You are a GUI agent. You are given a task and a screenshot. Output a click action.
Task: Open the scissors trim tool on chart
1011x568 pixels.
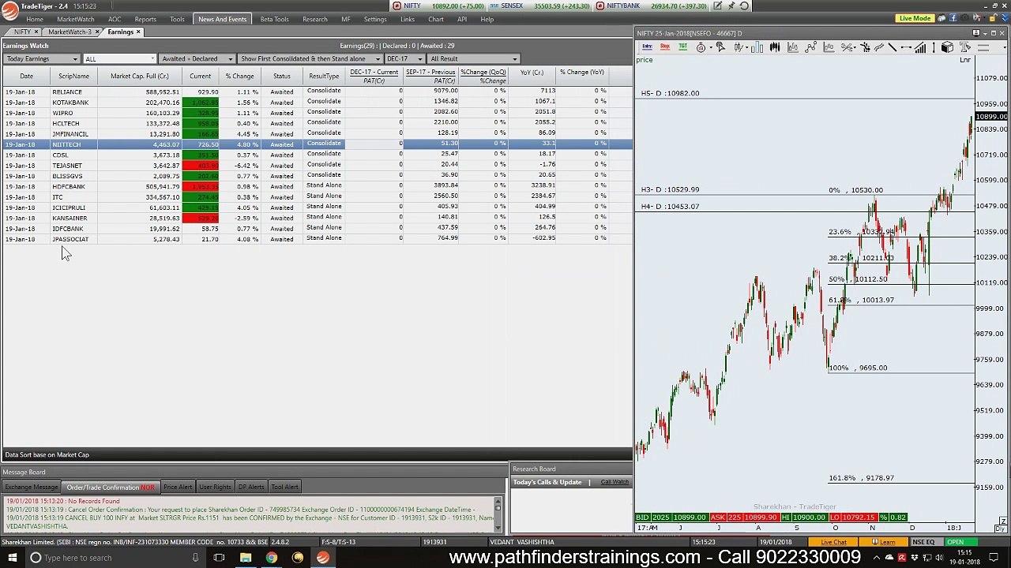(847, 47)
